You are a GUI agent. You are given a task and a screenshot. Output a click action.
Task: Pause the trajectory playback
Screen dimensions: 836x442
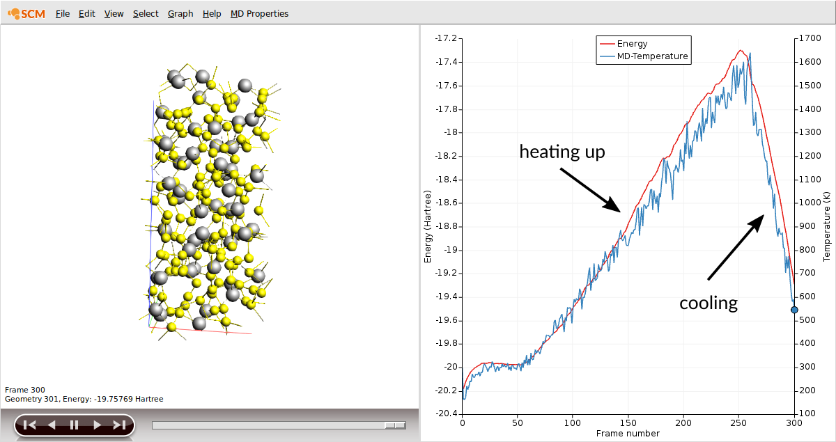(74, 425)
